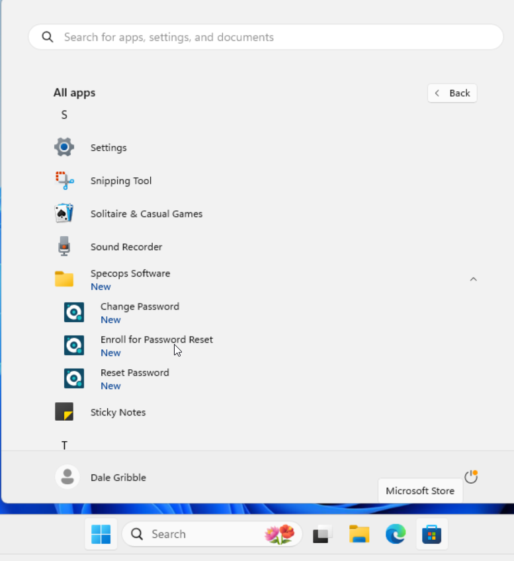The height and width of the screenshot is (561, 514).
Task: Click the flower highlight icon in taskbar search
Action: pos(280,534)
